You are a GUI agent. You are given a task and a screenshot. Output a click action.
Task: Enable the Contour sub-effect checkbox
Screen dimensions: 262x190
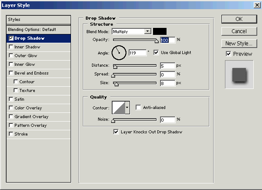16,81
